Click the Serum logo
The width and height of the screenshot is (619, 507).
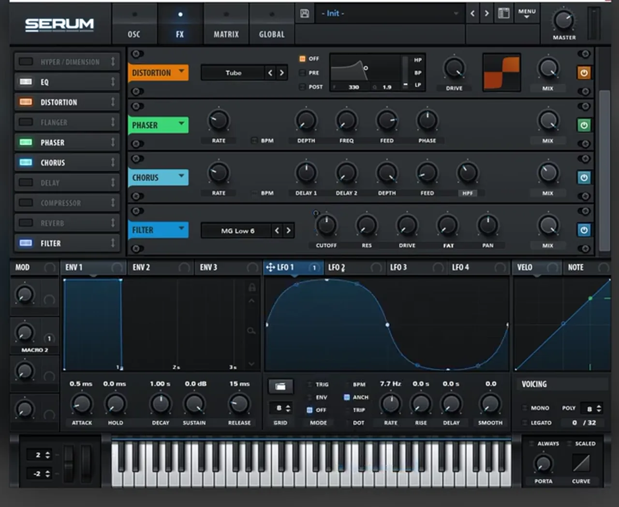click(x=59, y=25)
